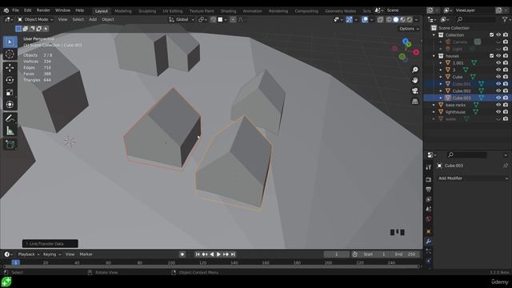Open the Object properties orange square tab
This screenshot has height=288, width=512.
(429, 231)
